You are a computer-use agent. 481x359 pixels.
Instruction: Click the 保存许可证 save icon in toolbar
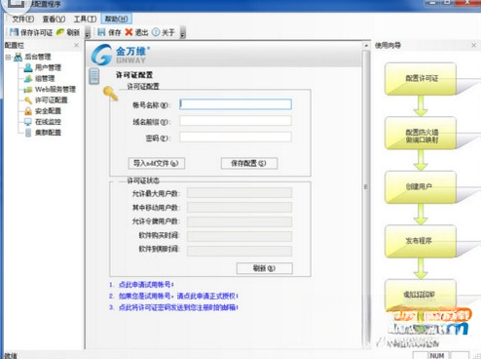tap(14, 32)
